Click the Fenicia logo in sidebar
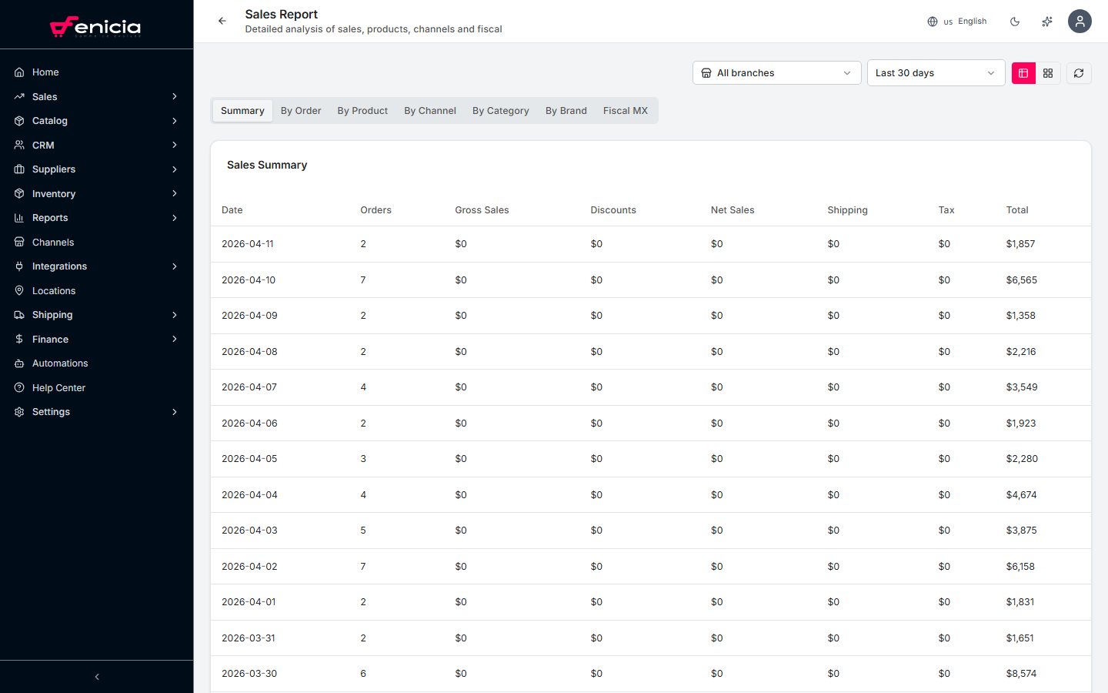Screen dimensions: 1108x693 click(96, 25)
